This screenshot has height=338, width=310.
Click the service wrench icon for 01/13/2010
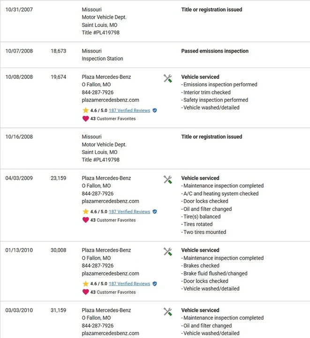click(x=167, y=252)
